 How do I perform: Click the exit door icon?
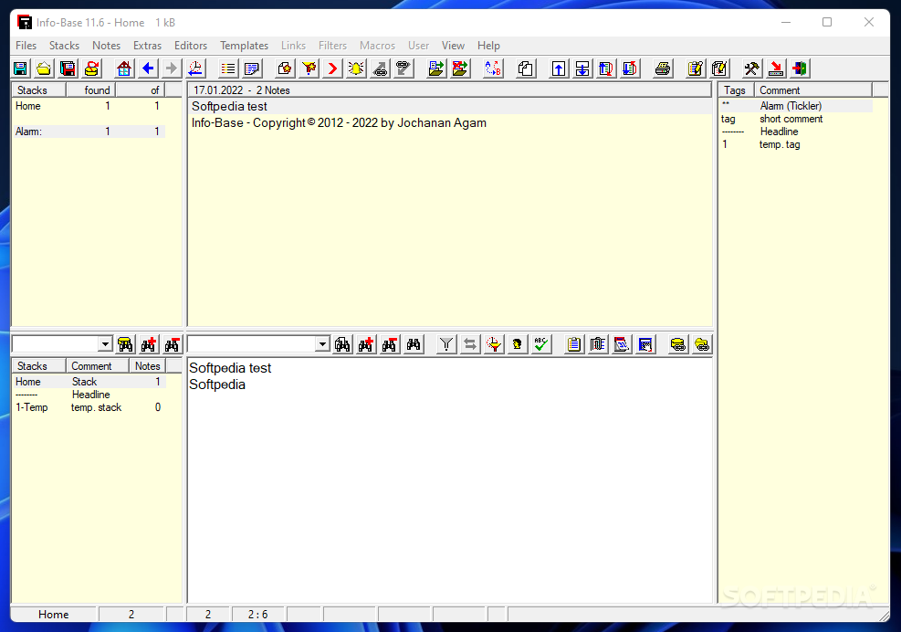tap(800, 69)
